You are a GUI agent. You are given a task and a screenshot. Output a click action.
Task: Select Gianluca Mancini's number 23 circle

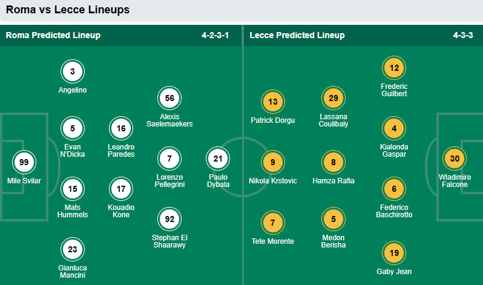tap(73, 249)
